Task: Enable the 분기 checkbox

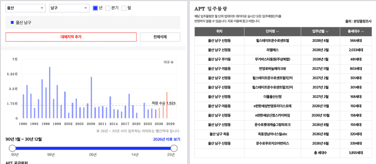Action: [x=108, y=8]
